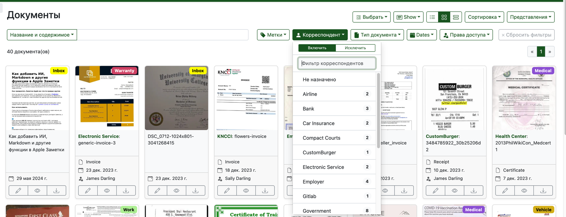Screen dimensions: 566x217
Task: Collapse the Корреспондент filter dropdown
Action: pos(320,35)
